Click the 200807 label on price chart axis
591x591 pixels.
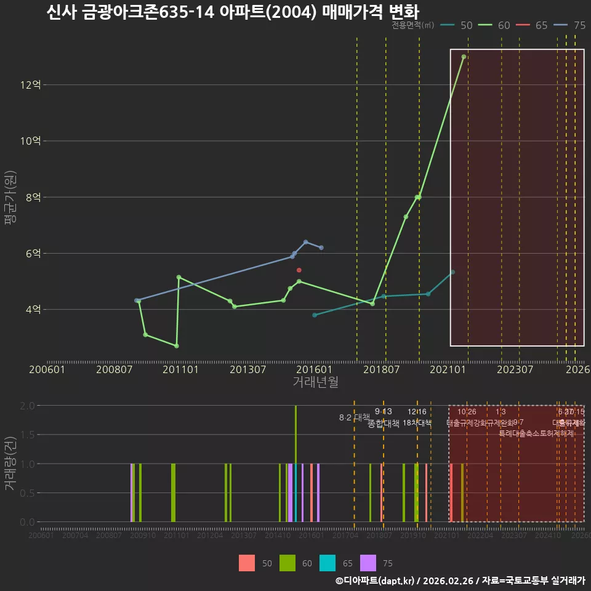tap(115, 369)
